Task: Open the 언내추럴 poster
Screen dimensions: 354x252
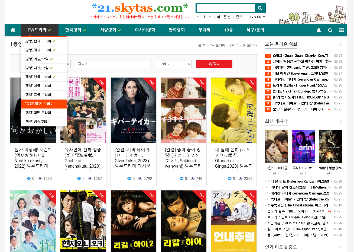Action: [234, 221]
